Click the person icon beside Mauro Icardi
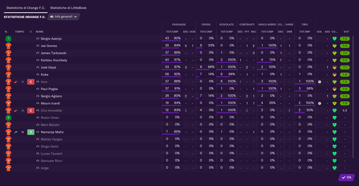 (x=38, y=103)
